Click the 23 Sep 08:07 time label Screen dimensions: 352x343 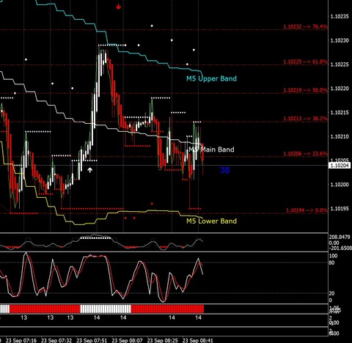[127, 340]
